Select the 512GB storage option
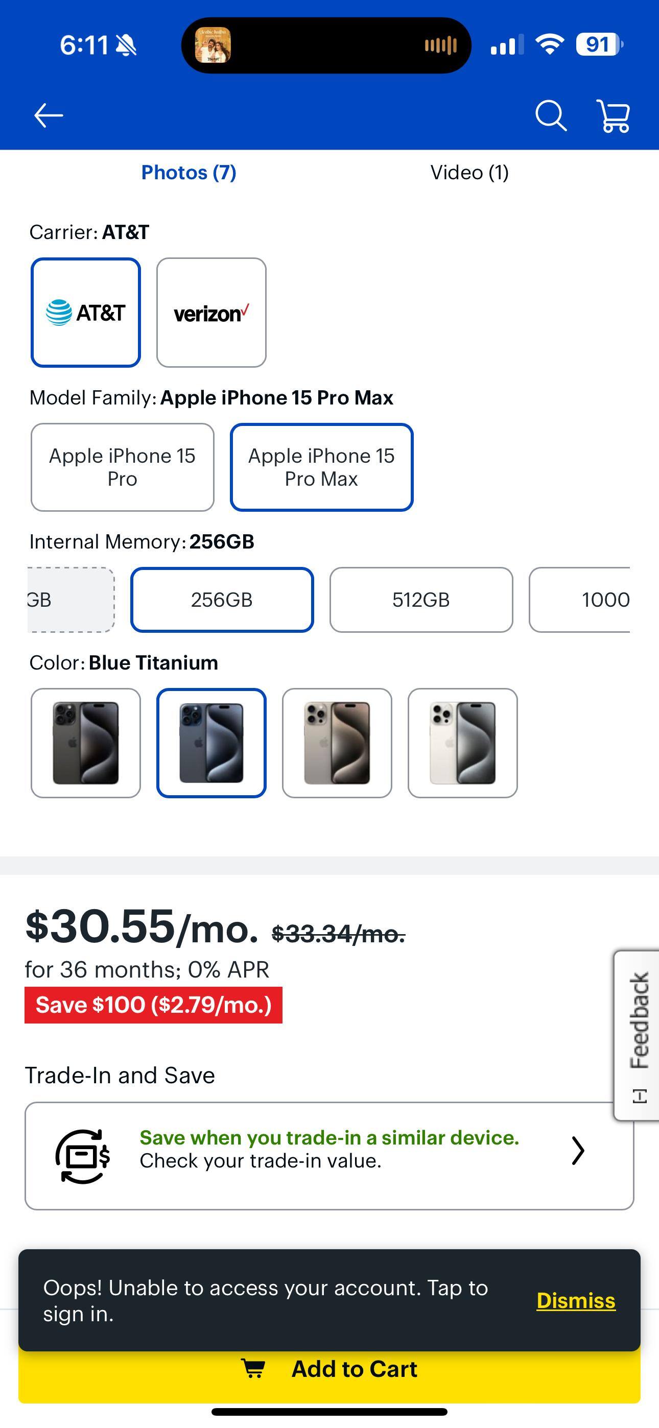This screenshot has width=659, height=1428. 421,600
